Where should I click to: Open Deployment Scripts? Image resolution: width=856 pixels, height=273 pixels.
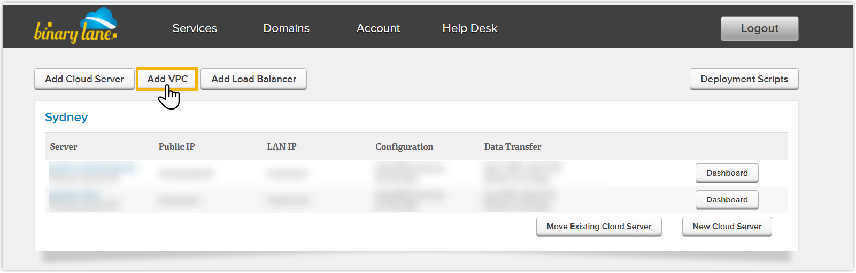(744, 79)
